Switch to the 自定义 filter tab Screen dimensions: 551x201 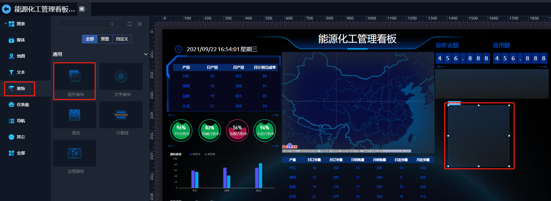tap(122, 39)
